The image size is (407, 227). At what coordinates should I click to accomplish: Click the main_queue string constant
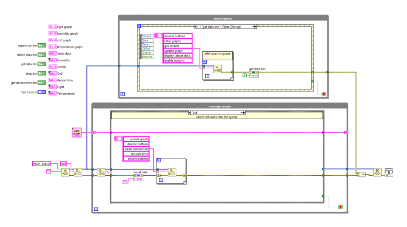(x=42, y=163)
